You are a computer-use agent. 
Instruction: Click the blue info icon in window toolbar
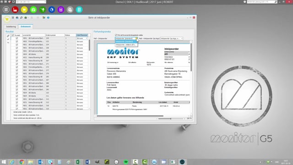point(48,17)
